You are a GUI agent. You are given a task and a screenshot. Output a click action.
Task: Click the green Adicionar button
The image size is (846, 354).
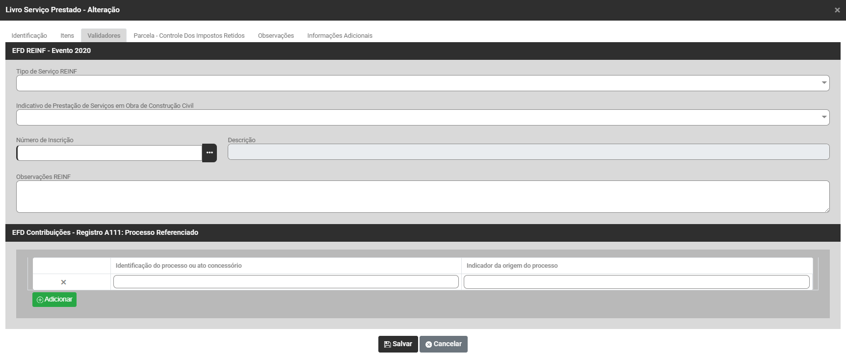pos(54,300)
